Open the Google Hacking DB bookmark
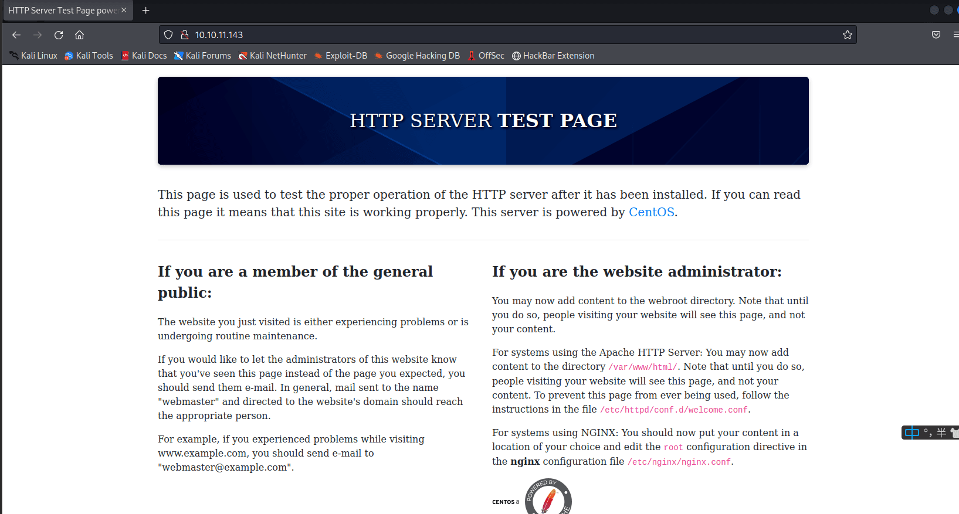 pos(418,56)
